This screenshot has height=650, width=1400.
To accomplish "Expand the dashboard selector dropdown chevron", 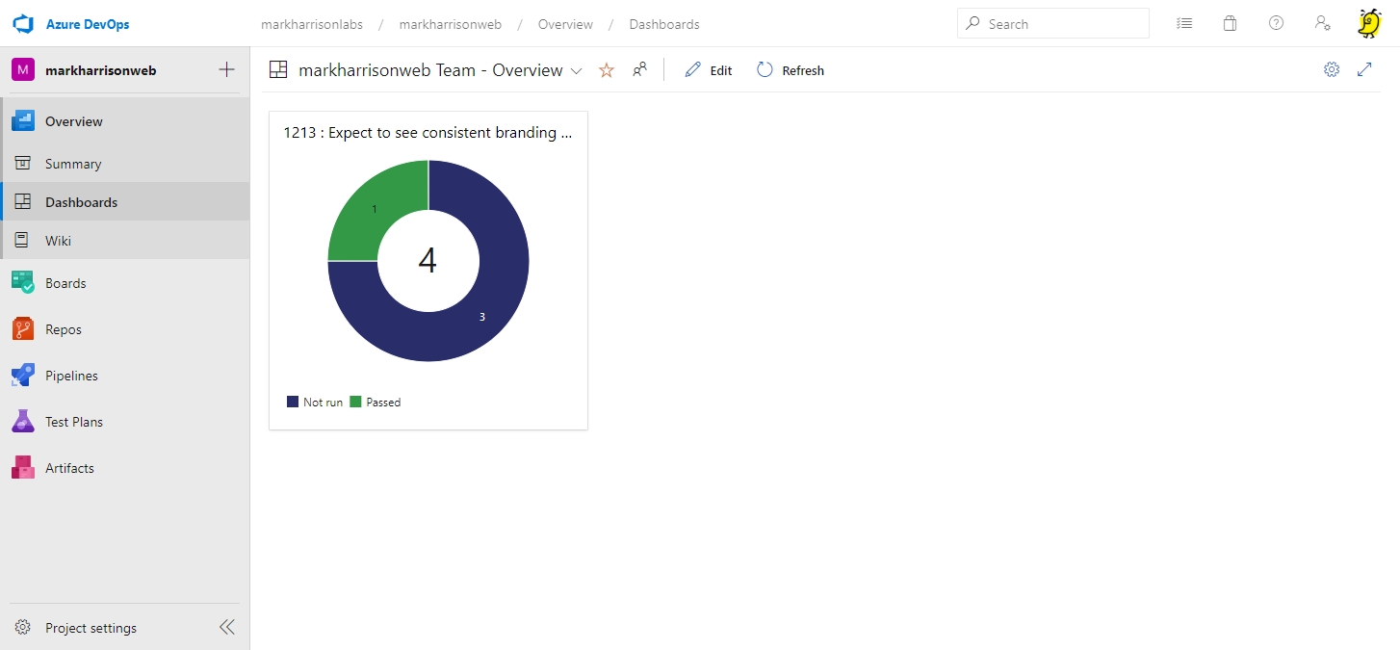I will (x=577, y=70).
